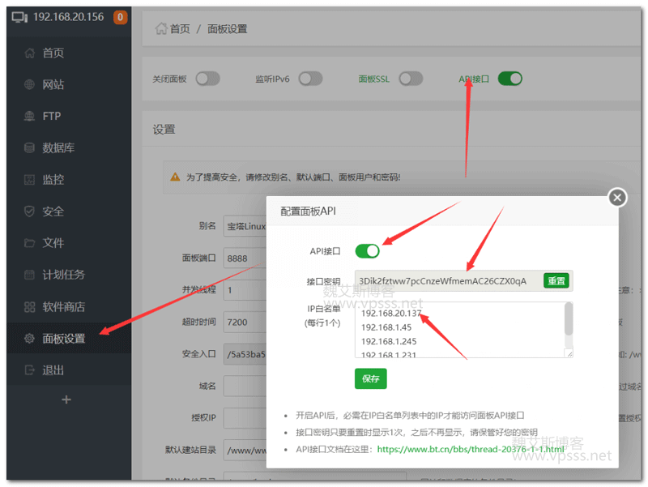
Task: Toggle the 关闭面板 switch
Action: [x=207, y=79]
